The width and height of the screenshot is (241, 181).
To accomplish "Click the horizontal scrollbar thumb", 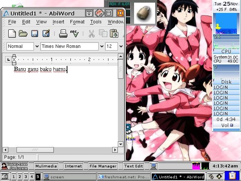I will coord(35,150).
